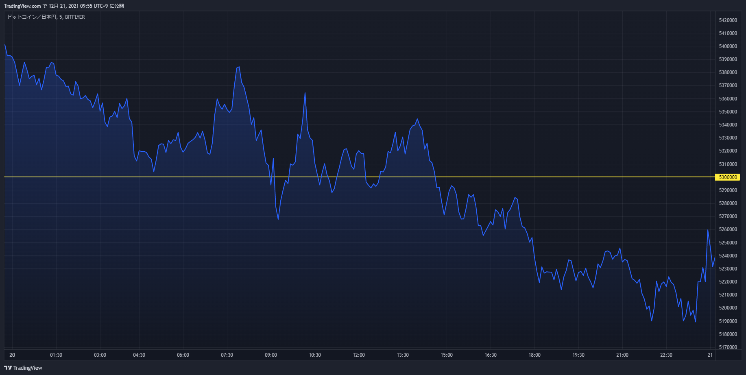This screenshot has height=375, width=746.
Task: Click the 07:30 time axis label
Action: pos(227,355)
